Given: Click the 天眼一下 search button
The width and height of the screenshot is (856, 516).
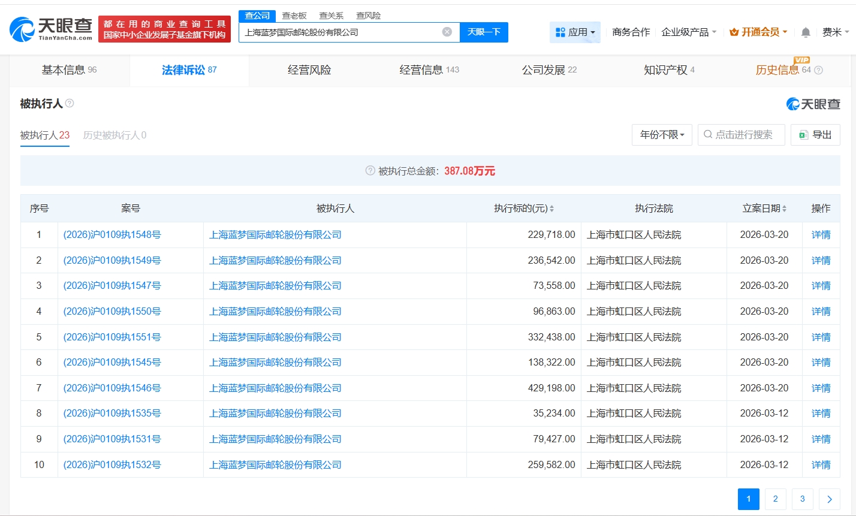Looking at the screenshot, I should pyautogui.click(x=484, y=32).
